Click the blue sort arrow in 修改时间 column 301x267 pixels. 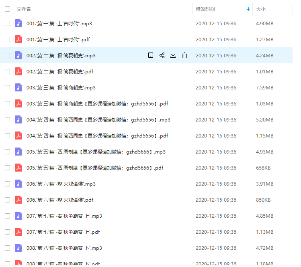pyautogui.click(x=248, y=9)
